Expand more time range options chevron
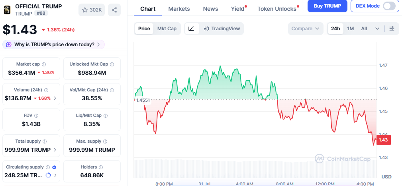 pos(377,29)
